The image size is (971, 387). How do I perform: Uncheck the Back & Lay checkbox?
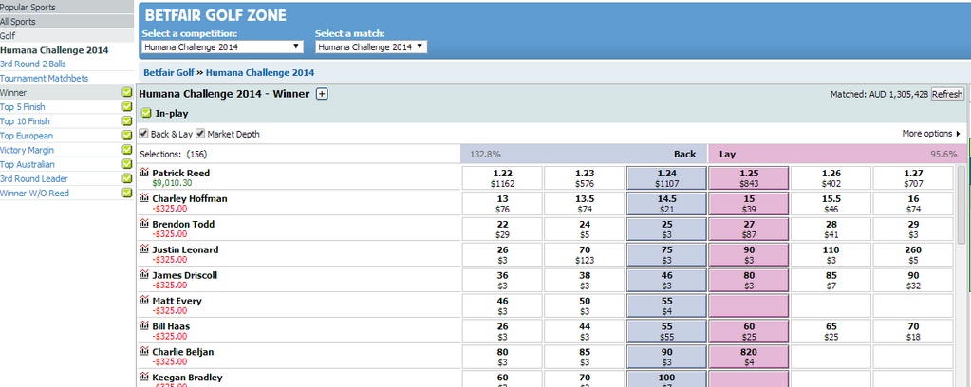[x=144, y=134]
